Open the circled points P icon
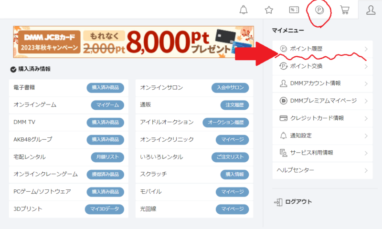Image resolution: width=382 pixels, height=229 pixels. (x=319, y=10)
